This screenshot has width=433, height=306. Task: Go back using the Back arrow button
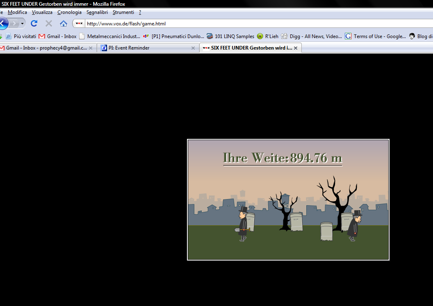click(3, 23)
